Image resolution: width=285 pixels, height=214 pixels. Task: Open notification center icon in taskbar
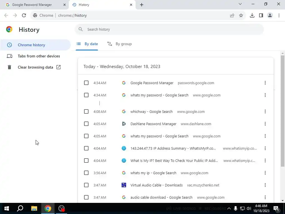pyautogui.click(x=276, y=208)
